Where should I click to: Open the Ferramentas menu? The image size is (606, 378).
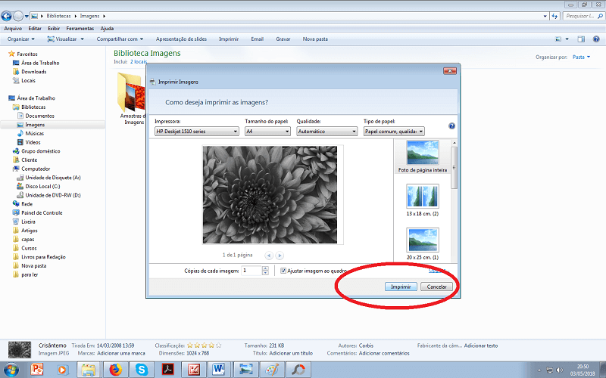coord(80,28)
